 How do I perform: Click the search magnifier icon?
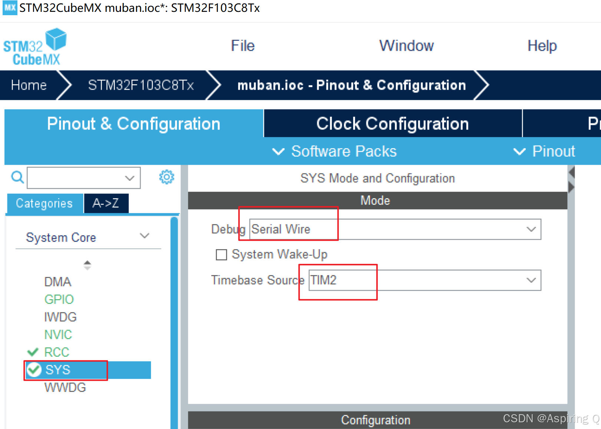pos(17,177)
